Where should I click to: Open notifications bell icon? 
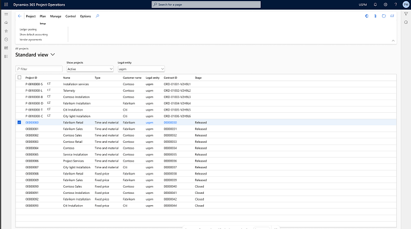pyautogui.click(x=375, y=5)
